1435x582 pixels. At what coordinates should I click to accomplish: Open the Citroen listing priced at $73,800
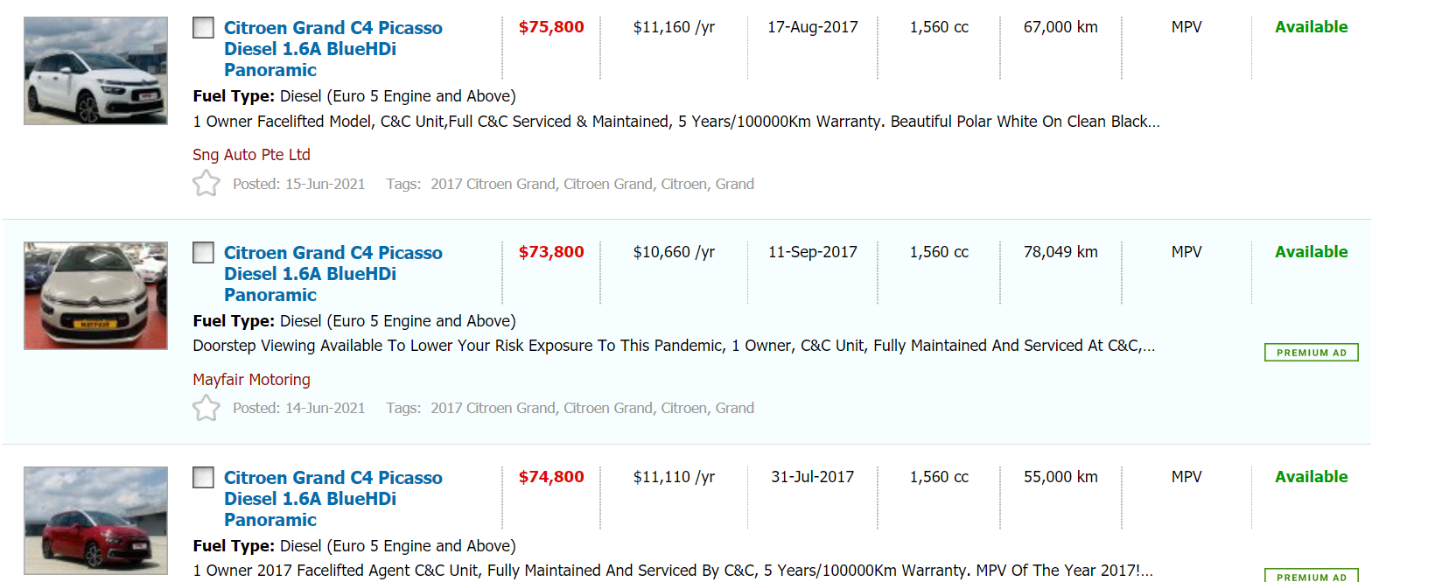[332, 274]
